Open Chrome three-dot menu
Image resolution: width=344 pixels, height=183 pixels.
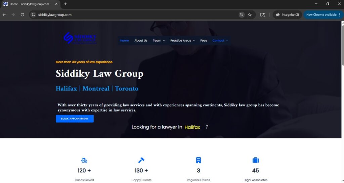(x=340, y=15)
